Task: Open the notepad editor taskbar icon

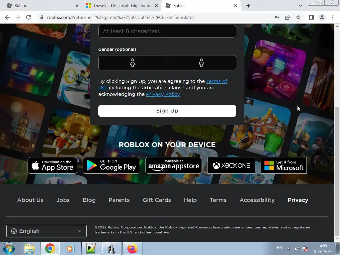Action: (91, 248)
